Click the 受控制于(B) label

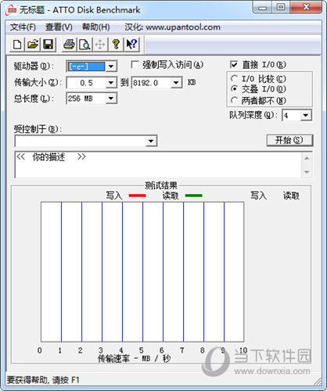coord(38,129)
